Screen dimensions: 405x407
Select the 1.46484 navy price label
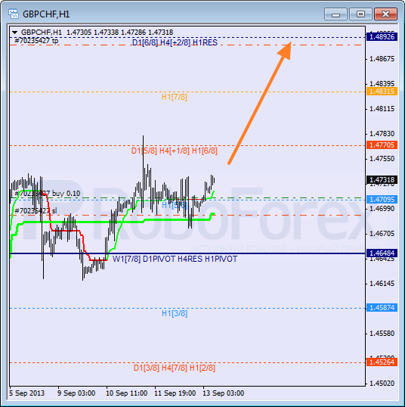pyautogui.click(x=382, y=253)
